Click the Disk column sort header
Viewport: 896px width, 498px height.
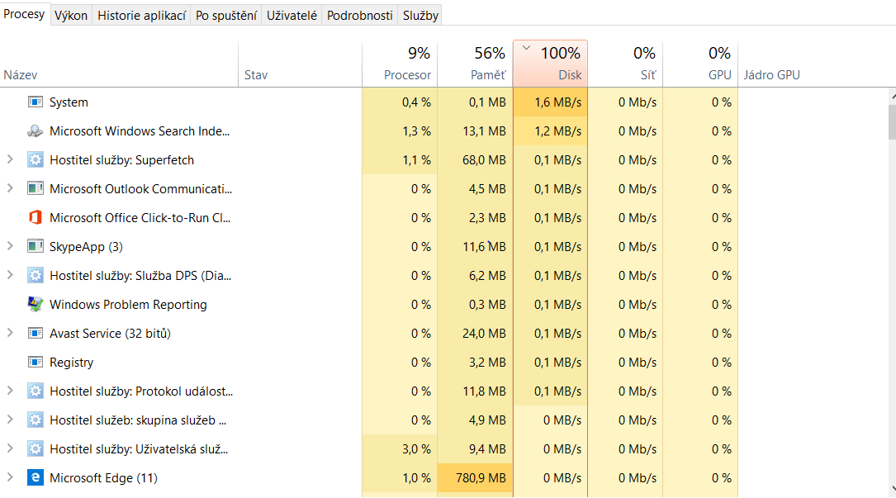(x=550, y=64)
